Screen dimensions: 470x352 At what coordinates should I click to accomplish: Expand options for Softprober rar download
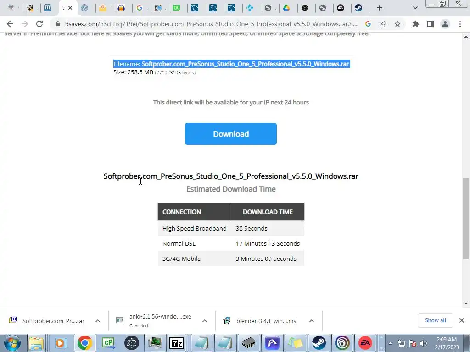98,321
